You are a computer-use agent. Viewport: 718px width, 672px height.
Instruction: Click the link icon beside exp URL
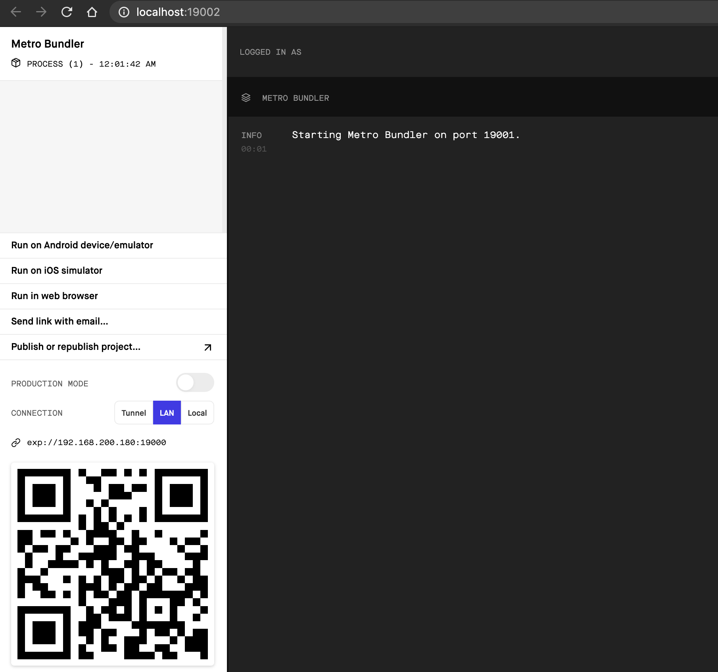pyautogui.click(x=16, y=443)
